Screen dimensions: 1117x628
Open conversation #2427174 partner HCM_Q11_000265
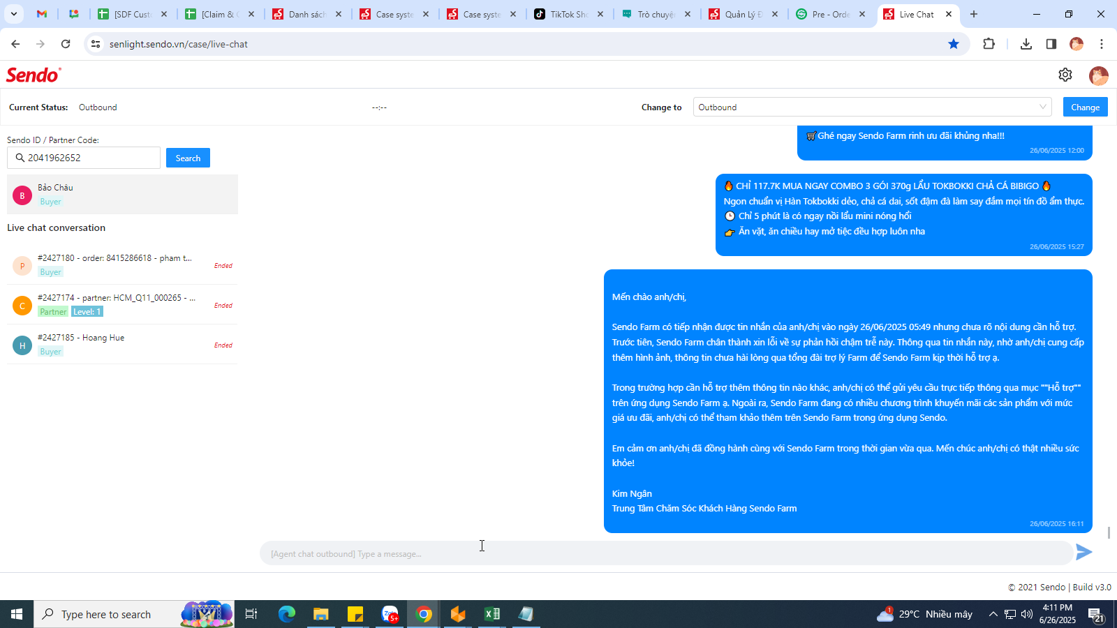pyautogui.click(x=122, y=305)
